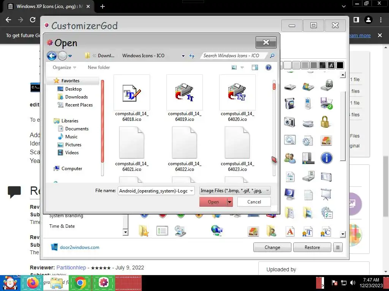
Task: Open Recent Places in navigation pane
Action: pos(79,105)
